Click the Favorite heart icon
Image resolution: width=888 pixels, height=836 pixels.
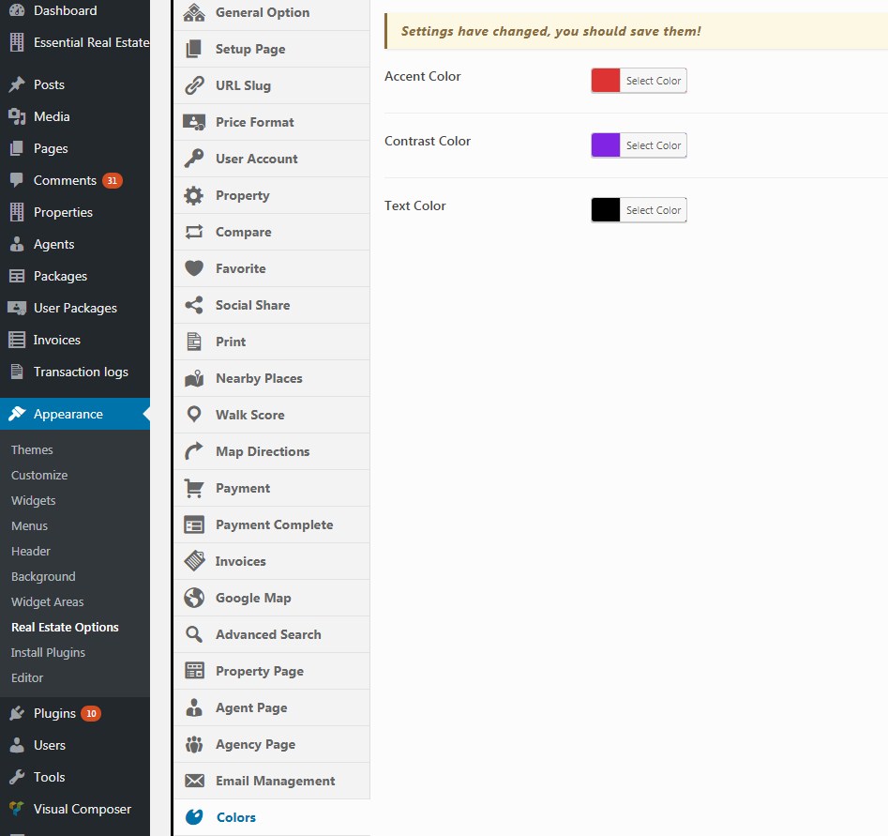coord(194,268)
